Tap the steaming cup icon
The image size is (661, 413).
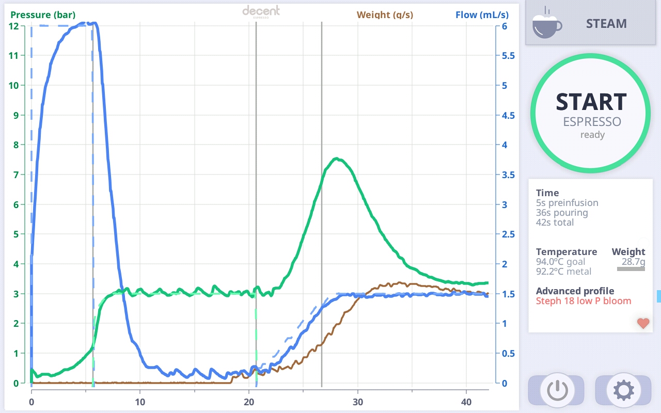[547, 23]
